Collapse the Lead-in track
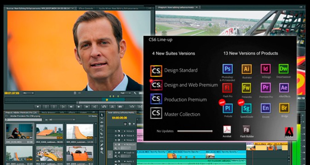 click(x=125, y=152)
